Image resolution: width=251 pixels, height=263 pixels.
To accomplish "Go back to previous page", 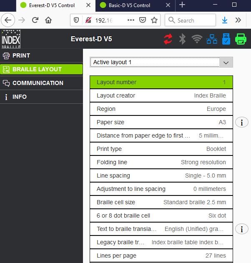I will click(8, 20).
